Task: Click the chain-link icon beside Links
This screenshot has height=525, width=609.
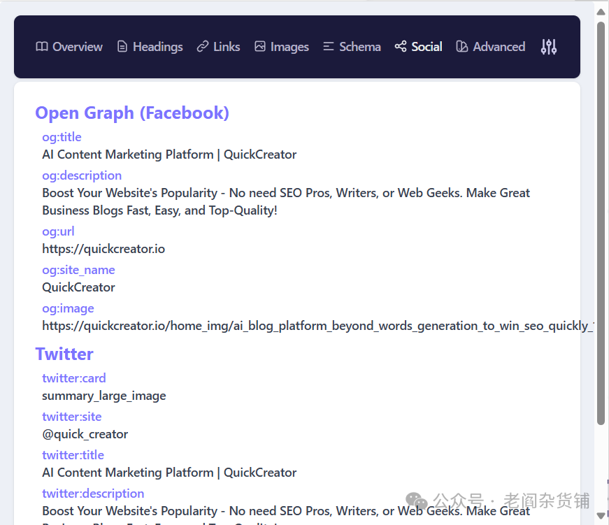Action: coord(203,47)
